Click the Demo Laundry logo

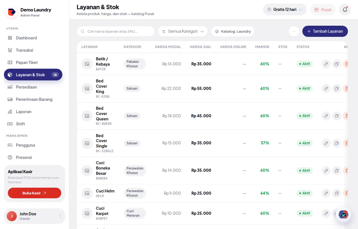click(12, 12)
